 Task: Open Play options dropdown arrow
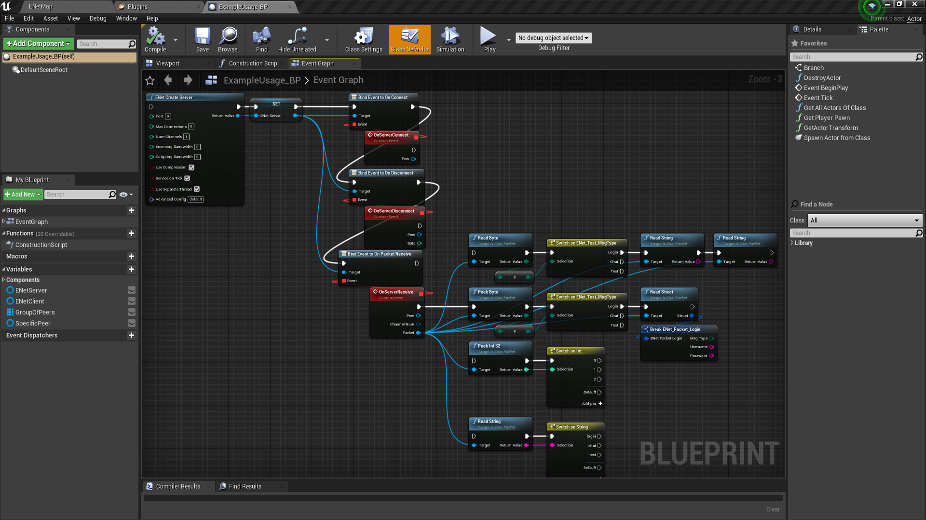point(509,40)
